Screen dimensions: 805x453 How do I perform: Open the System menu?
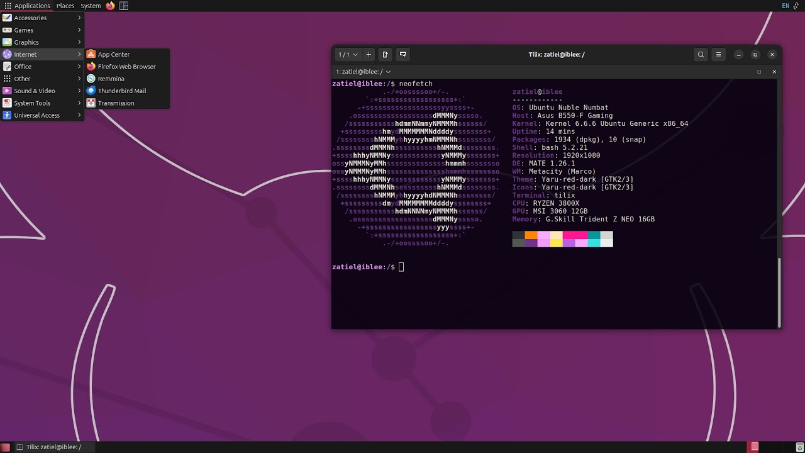(91, 6)
